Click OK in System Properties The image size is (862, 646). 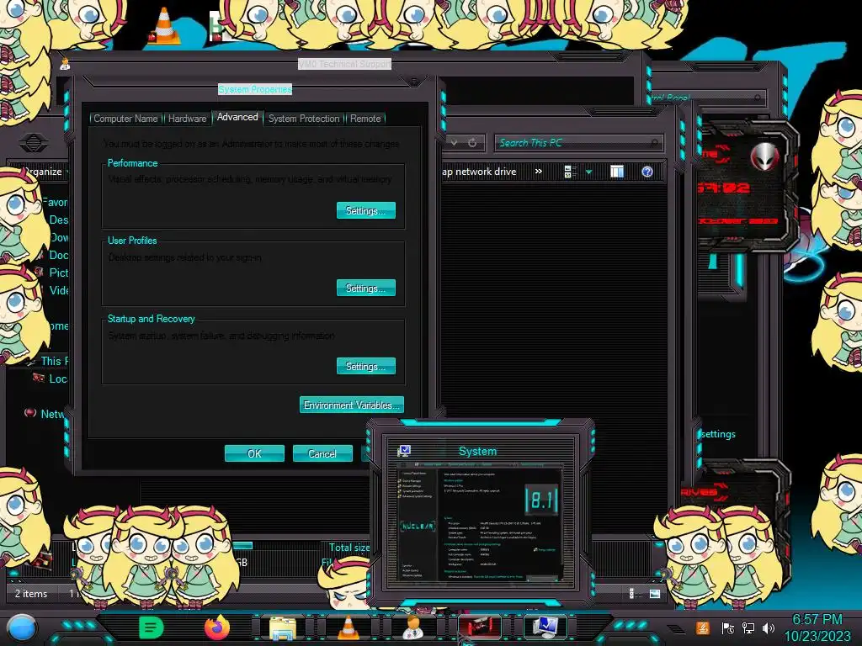point(254,453)
